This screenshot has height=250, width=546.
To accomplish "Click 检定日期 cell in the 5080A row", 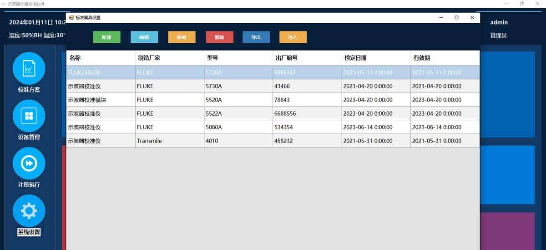I will click(x=376, y=127).
